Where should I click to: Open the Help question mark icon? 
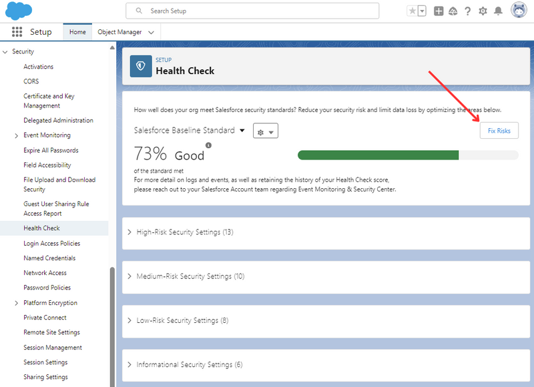point(468,11)
